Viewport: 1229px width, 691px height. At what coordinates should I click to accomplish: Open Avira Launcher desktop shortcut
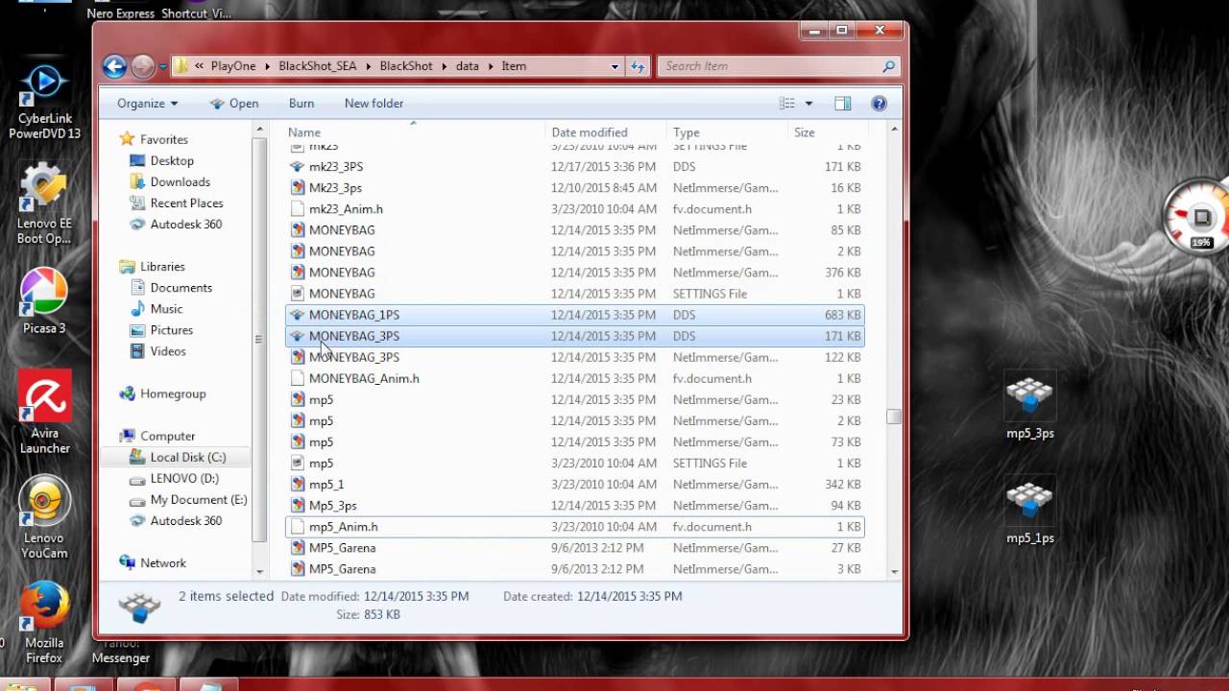click(44, 413)
